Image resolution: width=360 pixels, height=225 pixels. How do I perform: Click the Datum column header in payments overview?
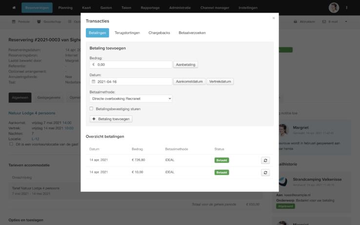[x=94, y=149]
